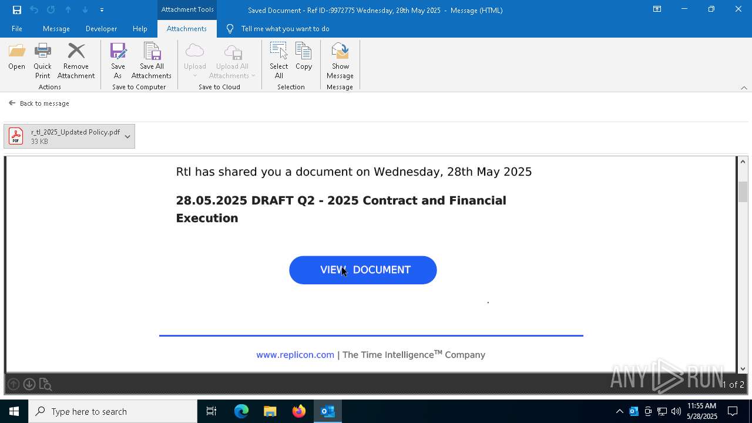Select the Attachments ribbon tab
Image resolution: width=752 pixels, height=423 pixels.
[186, 29]
